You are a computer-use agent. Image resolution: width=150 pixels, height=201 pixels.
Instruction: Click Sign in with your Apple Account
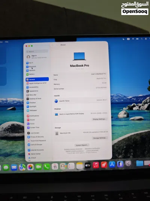(37, 57)
